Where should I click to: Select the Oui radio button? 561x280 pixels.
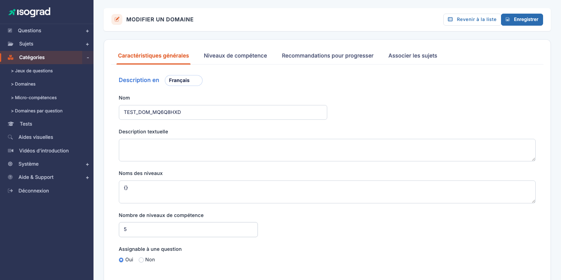(121, 260)
